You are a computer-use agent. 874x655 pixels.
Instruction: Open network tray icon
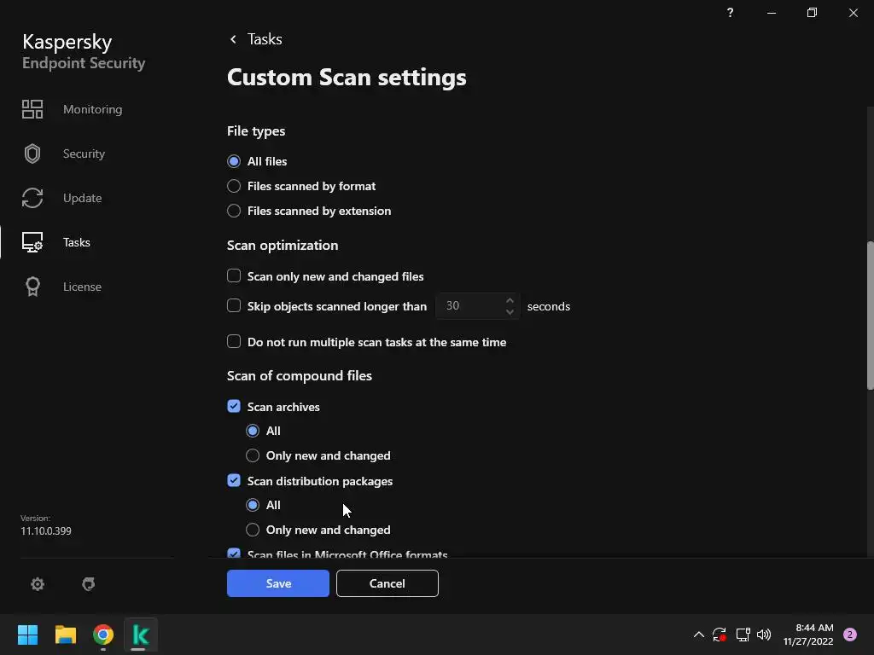tap(743, 635)
